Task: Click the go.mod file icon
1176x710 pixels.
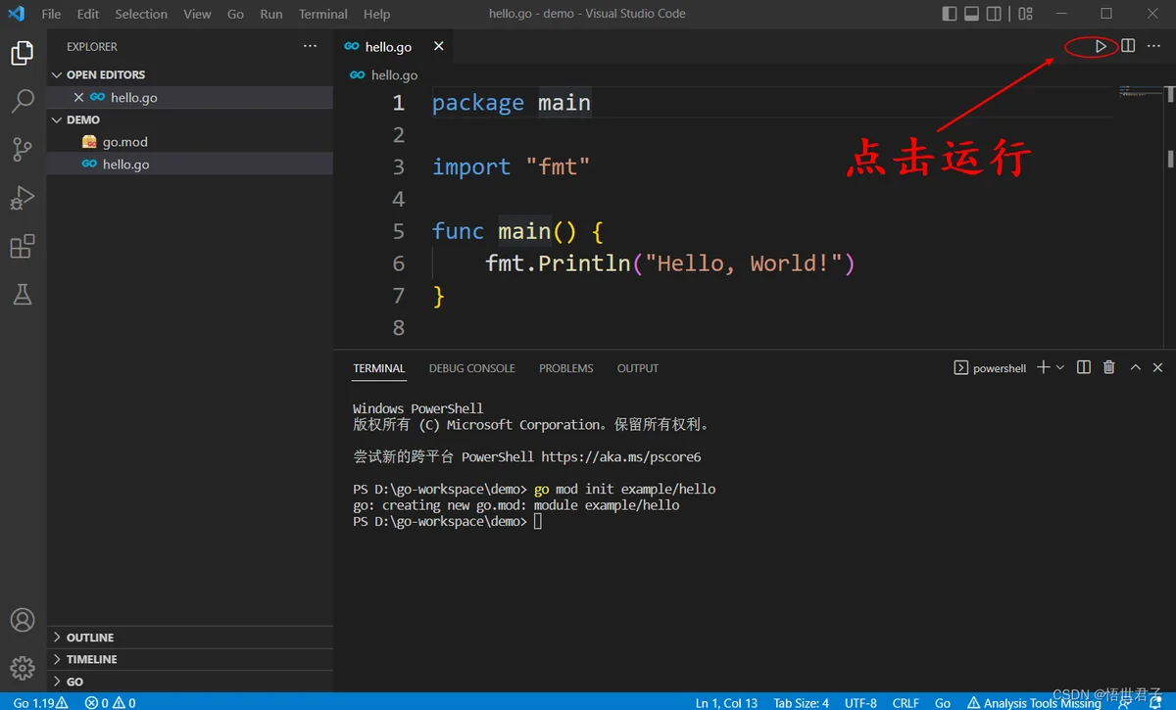Action: (89, 142)
